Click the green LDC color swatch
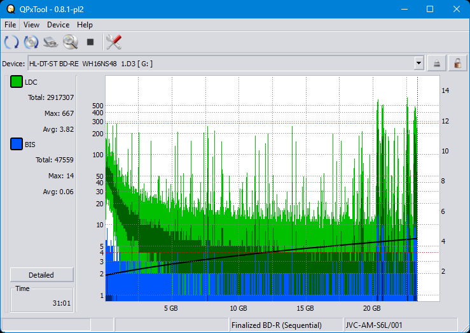This screenshot has width=470, height=333. pyautogui.click(x=16, y=82)
